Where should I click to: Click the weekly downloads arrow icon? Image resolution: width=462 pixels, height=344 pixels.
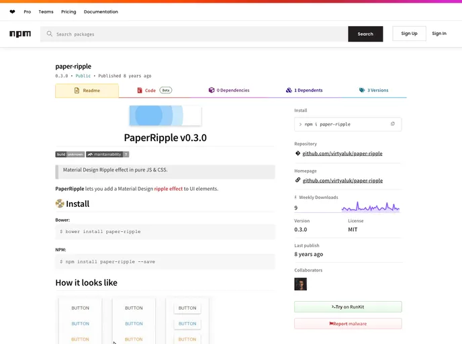point(295,198)
